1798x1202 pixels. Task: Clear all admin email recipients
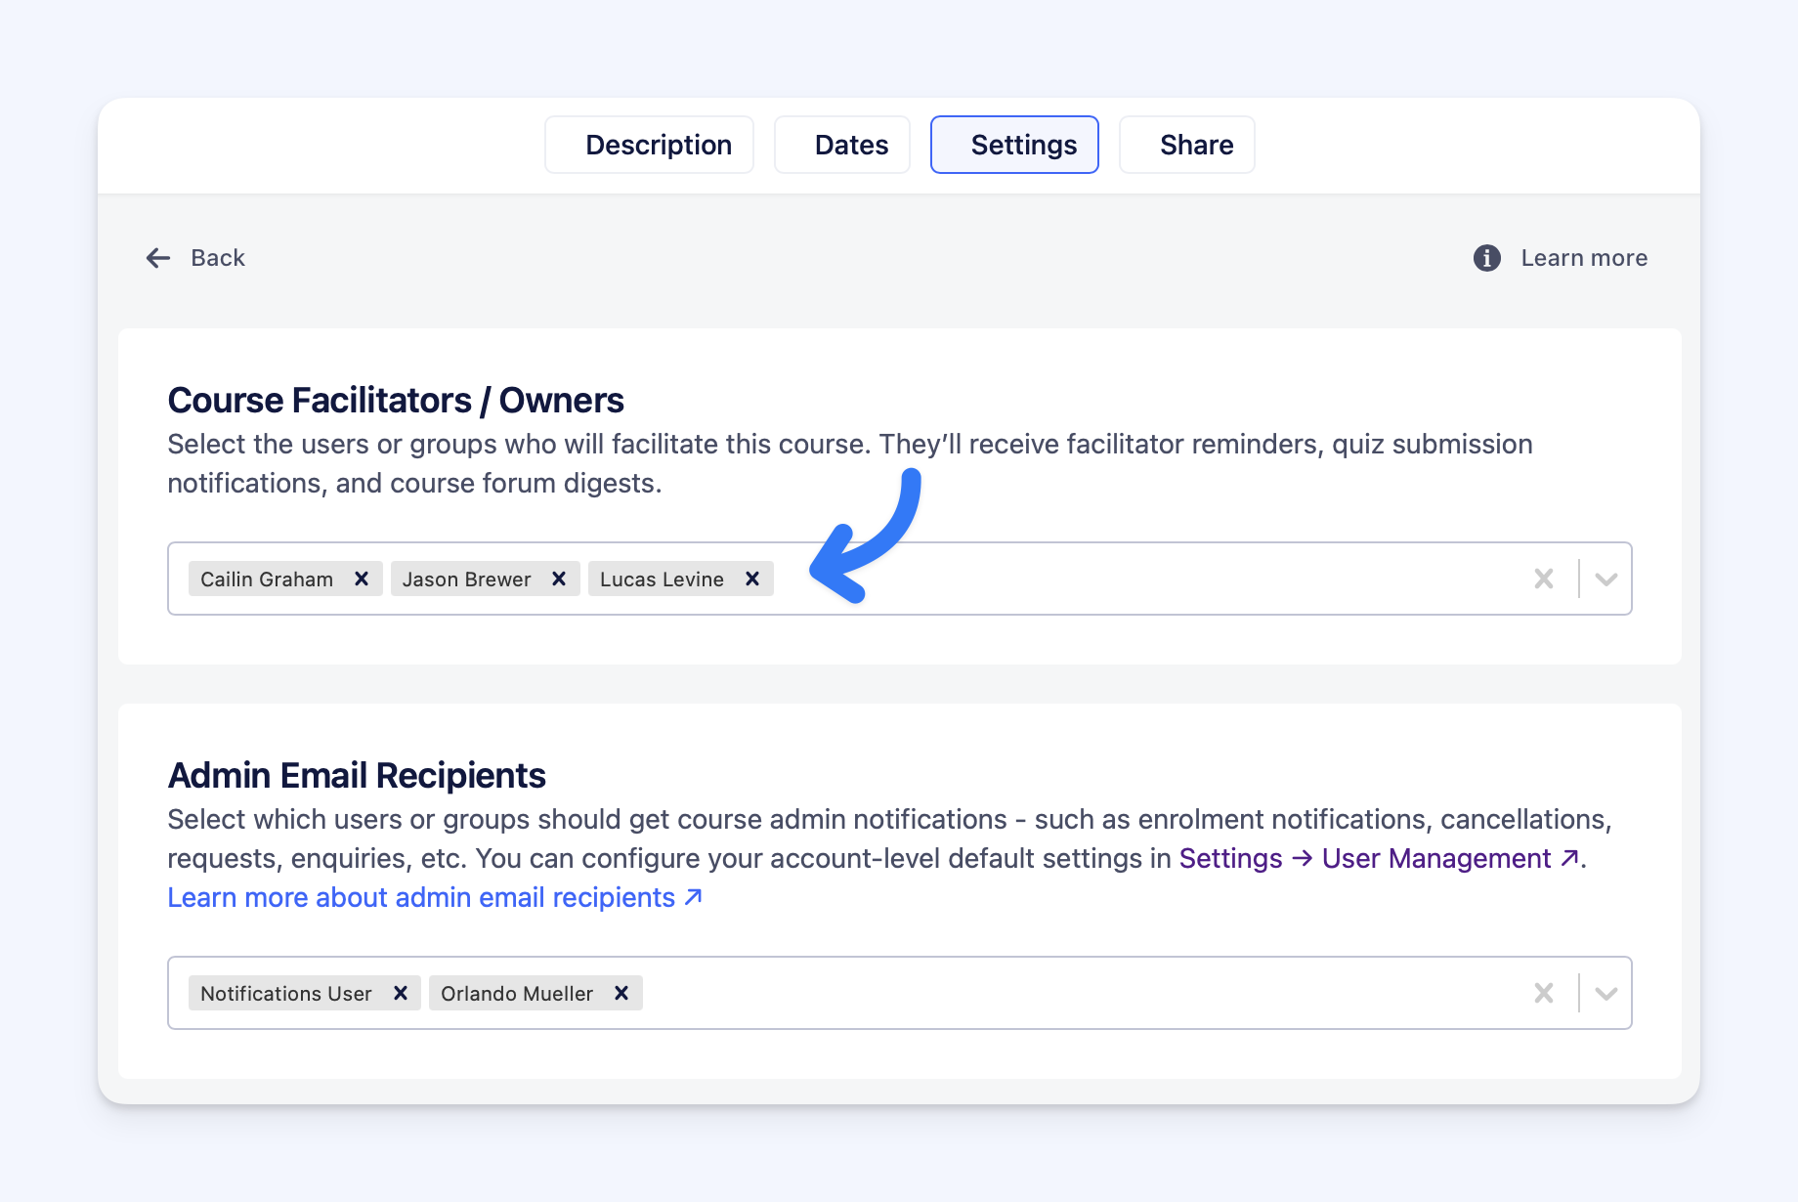1544,993
